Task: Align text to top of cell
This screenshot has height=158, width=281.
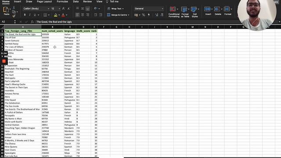Action: (77, 8)
